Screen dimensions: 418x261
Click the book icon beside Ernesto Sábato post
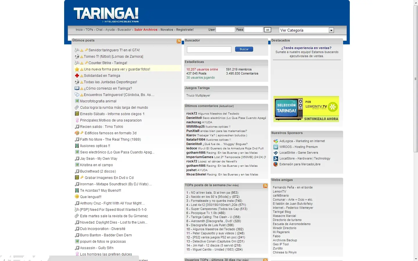pos(77,114)
